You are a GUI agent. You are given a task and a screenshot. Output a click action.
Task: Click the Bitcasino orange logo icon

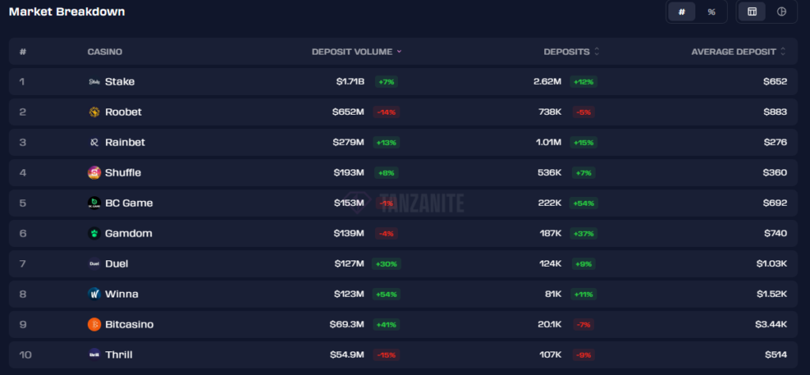click(94, 324)
